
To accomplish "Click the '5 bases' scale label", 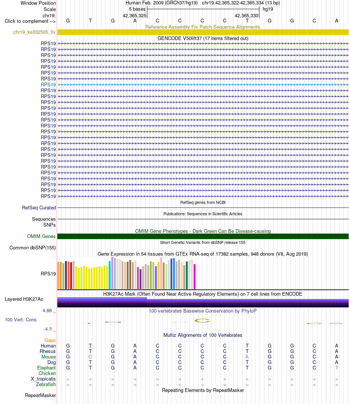I will pyautogui.click(x=137, y=9).
